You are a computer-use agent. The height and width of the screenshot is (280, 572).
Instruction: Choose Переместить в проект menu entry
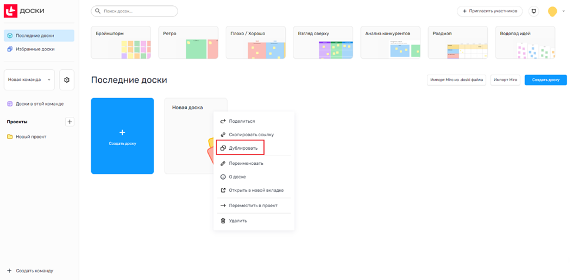(254, 205)
